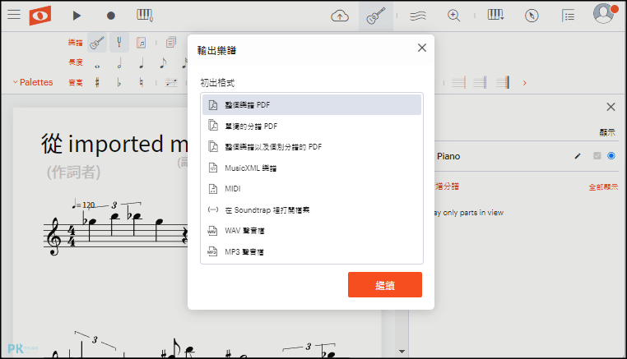This screenshot has height=359, width=627.
Task: Start playback with the play button
Action: click(x=77, y=16)
